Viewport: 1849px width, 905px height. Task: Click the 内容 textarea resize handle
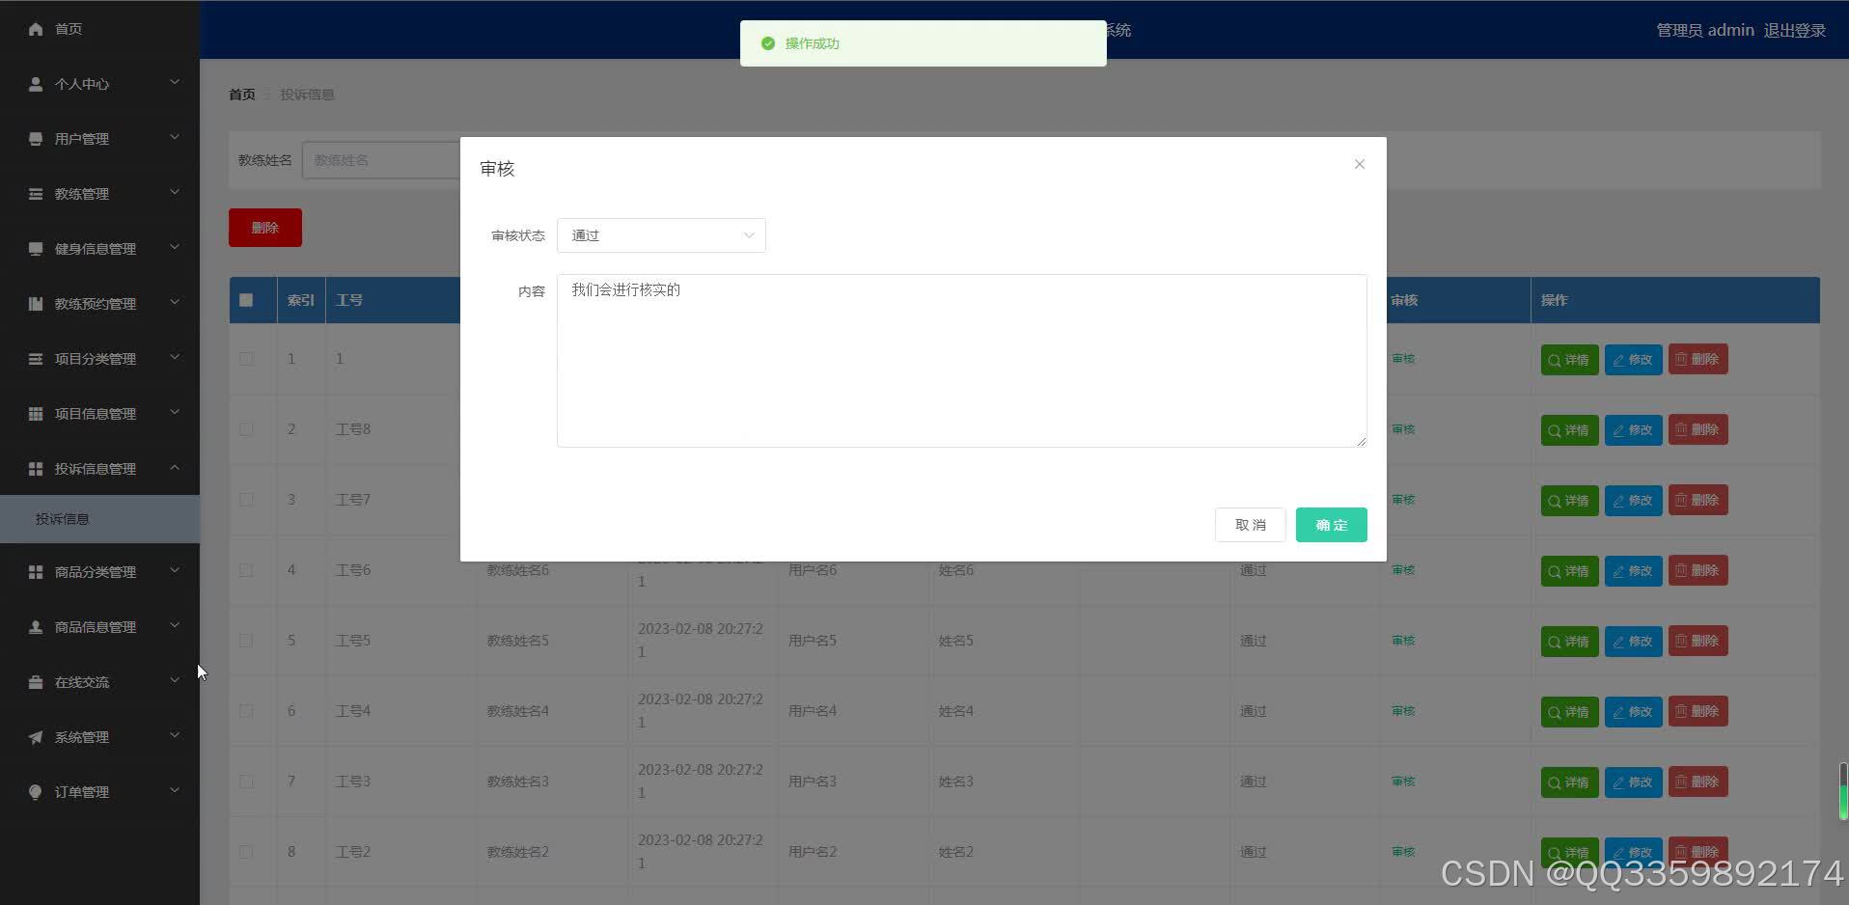1361,441
